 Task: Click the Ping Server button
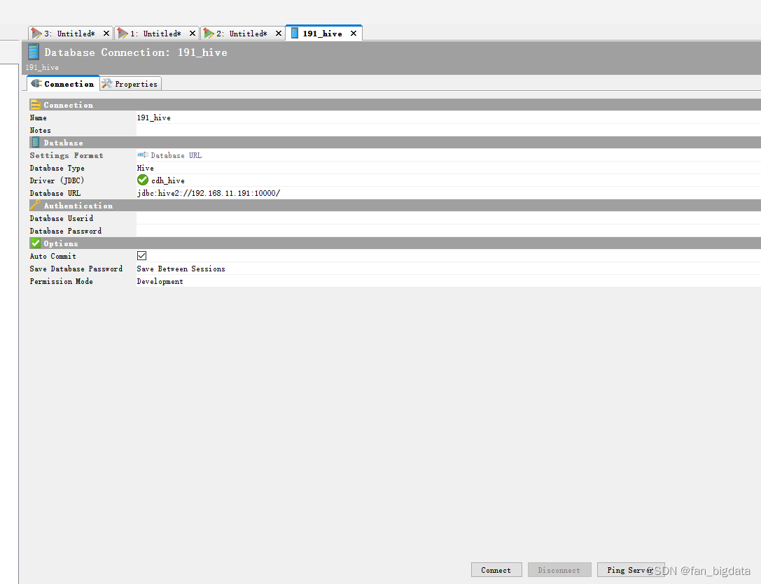tap(631, 570)
